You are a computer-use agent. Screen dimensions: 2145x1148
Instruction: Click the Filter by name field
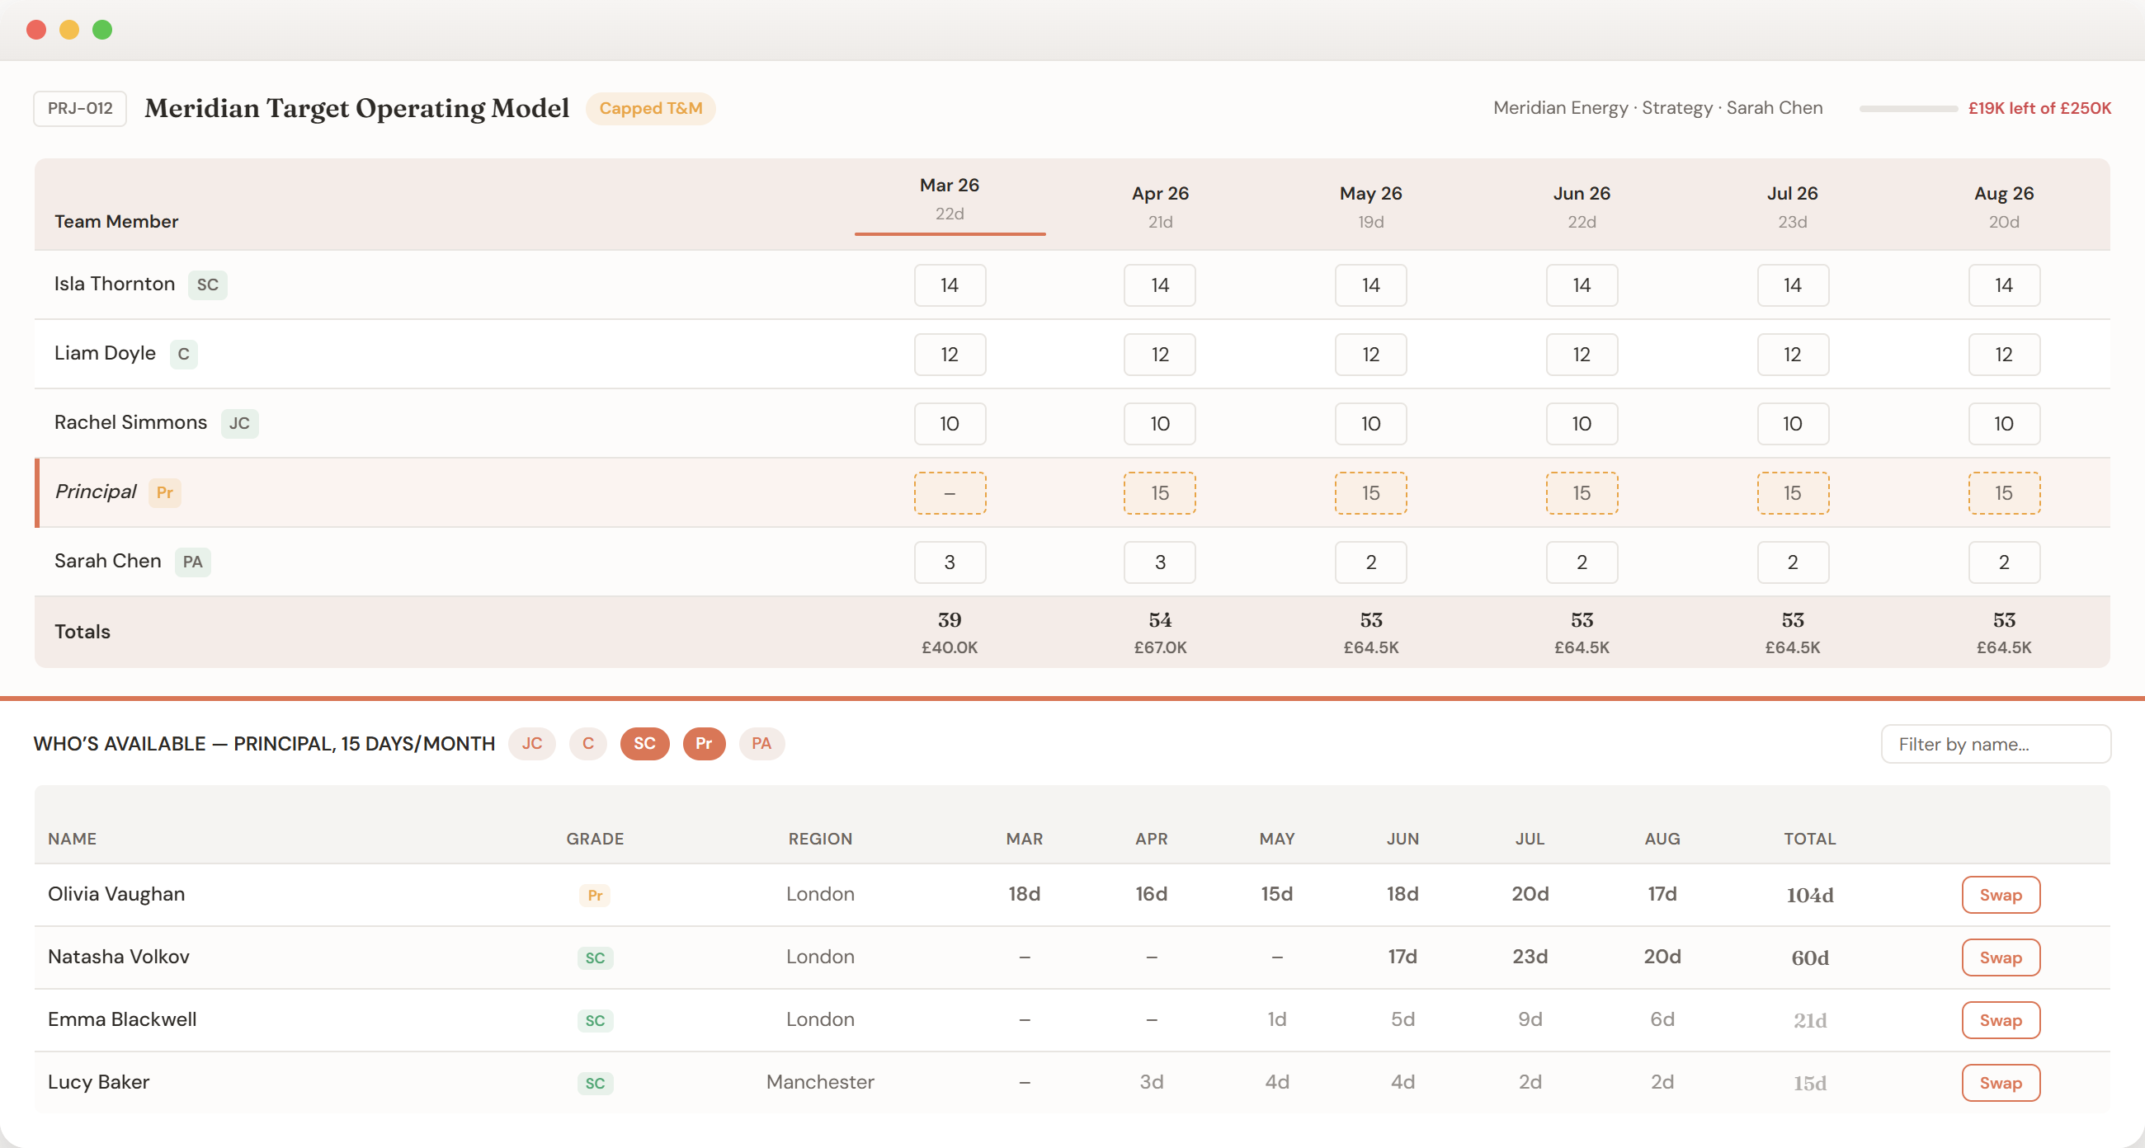(1995, 743)
